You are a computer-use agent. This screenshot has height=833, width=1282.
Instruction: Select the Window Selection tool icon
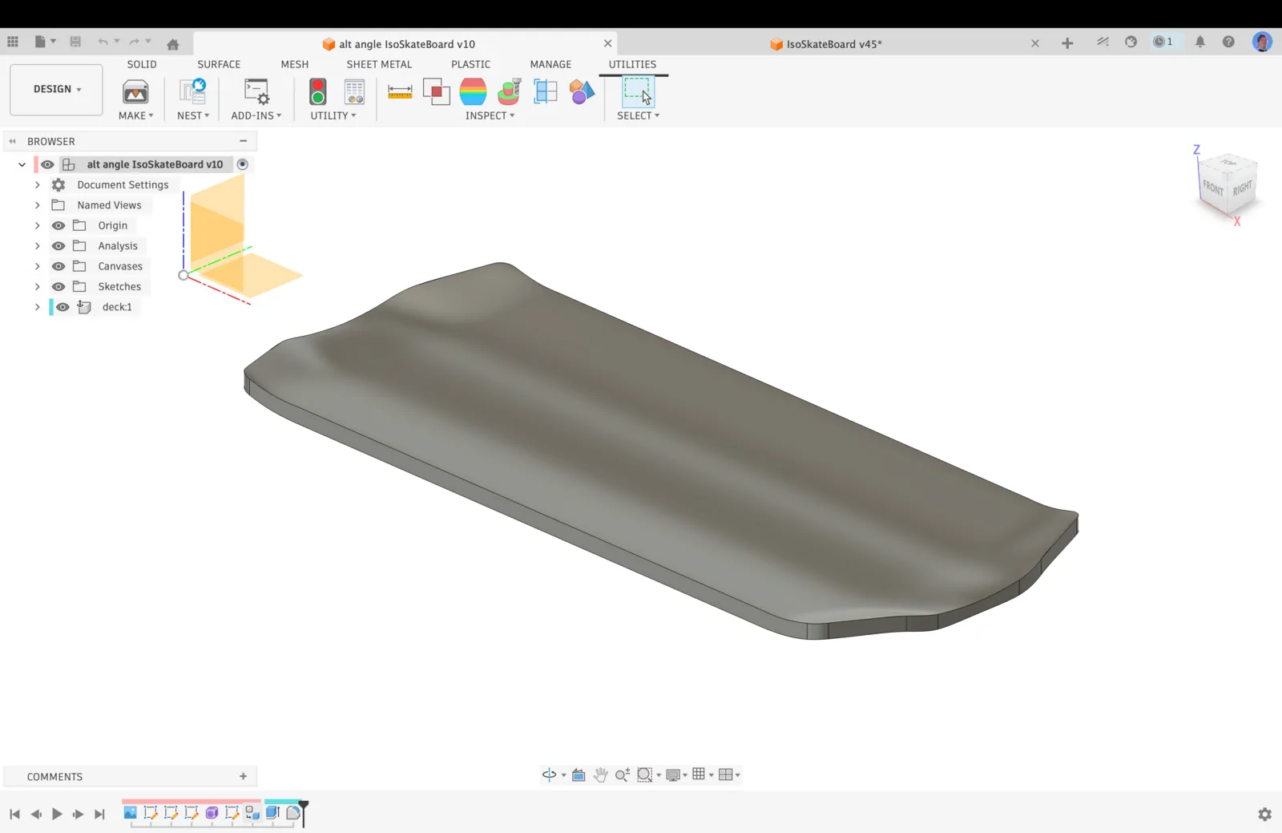pyautogui.click(x=638, y=92)
